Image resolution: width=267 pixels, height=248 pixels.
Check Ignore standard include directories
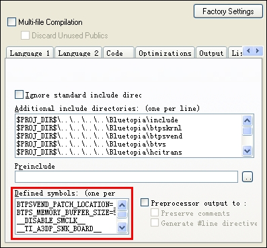tap(19, 95)
